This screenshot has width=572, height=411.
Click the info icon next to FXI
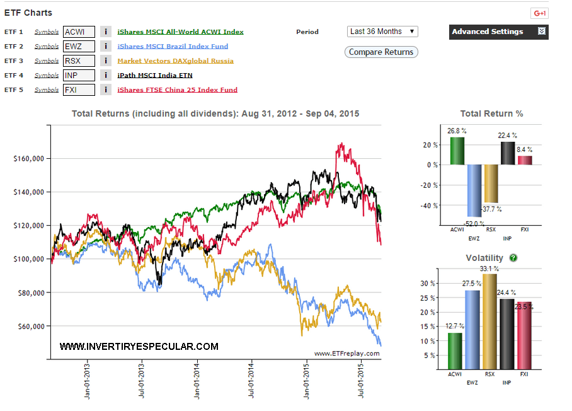point(106,90)
